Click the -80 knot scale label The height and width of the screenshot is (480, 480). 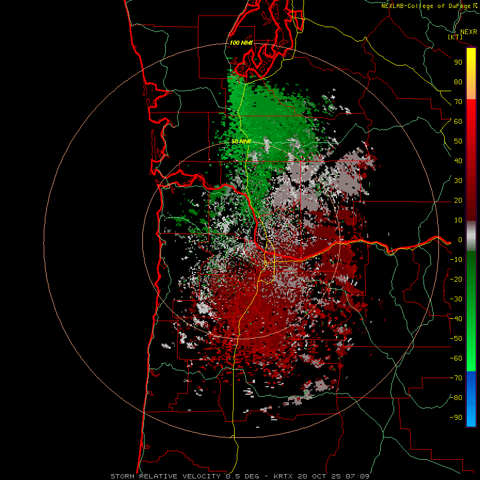point(456,398)
